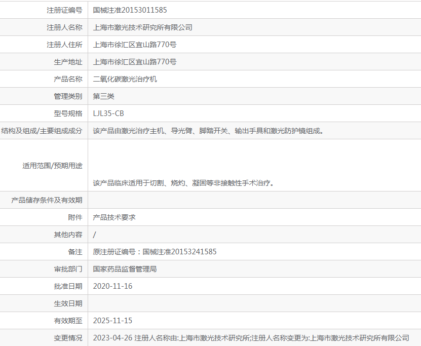The width and height of the screenshot is (421, 346).
Task: Click the 生产地址 label
Action: point(68,62)
